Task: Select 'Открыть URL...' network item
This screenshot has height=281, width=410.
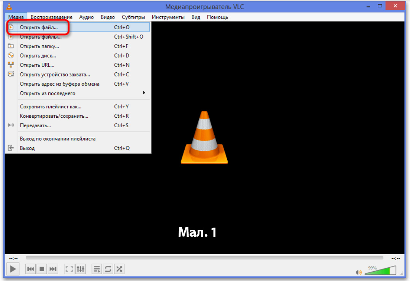Action: pyautogui.click(x=37, y=65)
